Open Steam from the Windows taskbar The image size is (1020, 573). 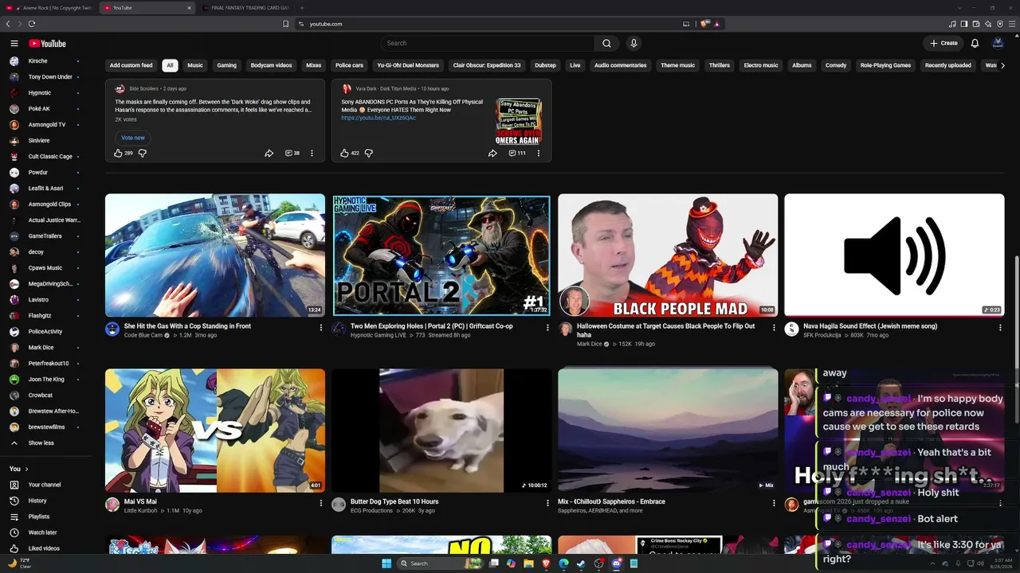(x=581, y=563)
